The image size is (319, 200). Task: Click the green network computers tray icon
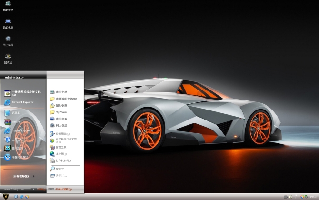pos(306,197)
